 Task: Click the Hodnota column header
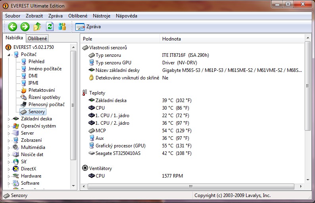tap(232, 39)
